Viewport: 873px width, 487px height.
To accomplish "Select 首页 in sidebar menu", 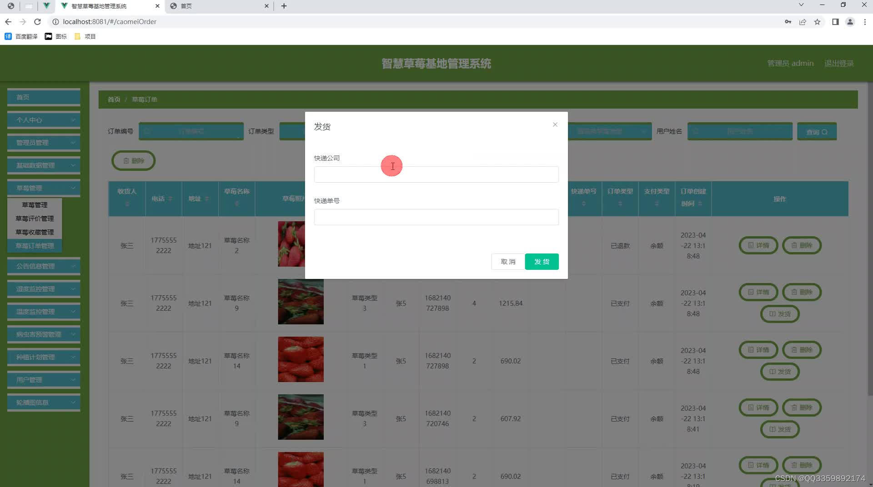I will pyautogui.click(x=44, y=97).
